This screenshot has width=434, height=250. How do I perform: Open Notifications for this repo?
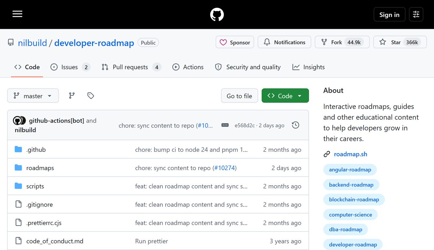(284, 42)
